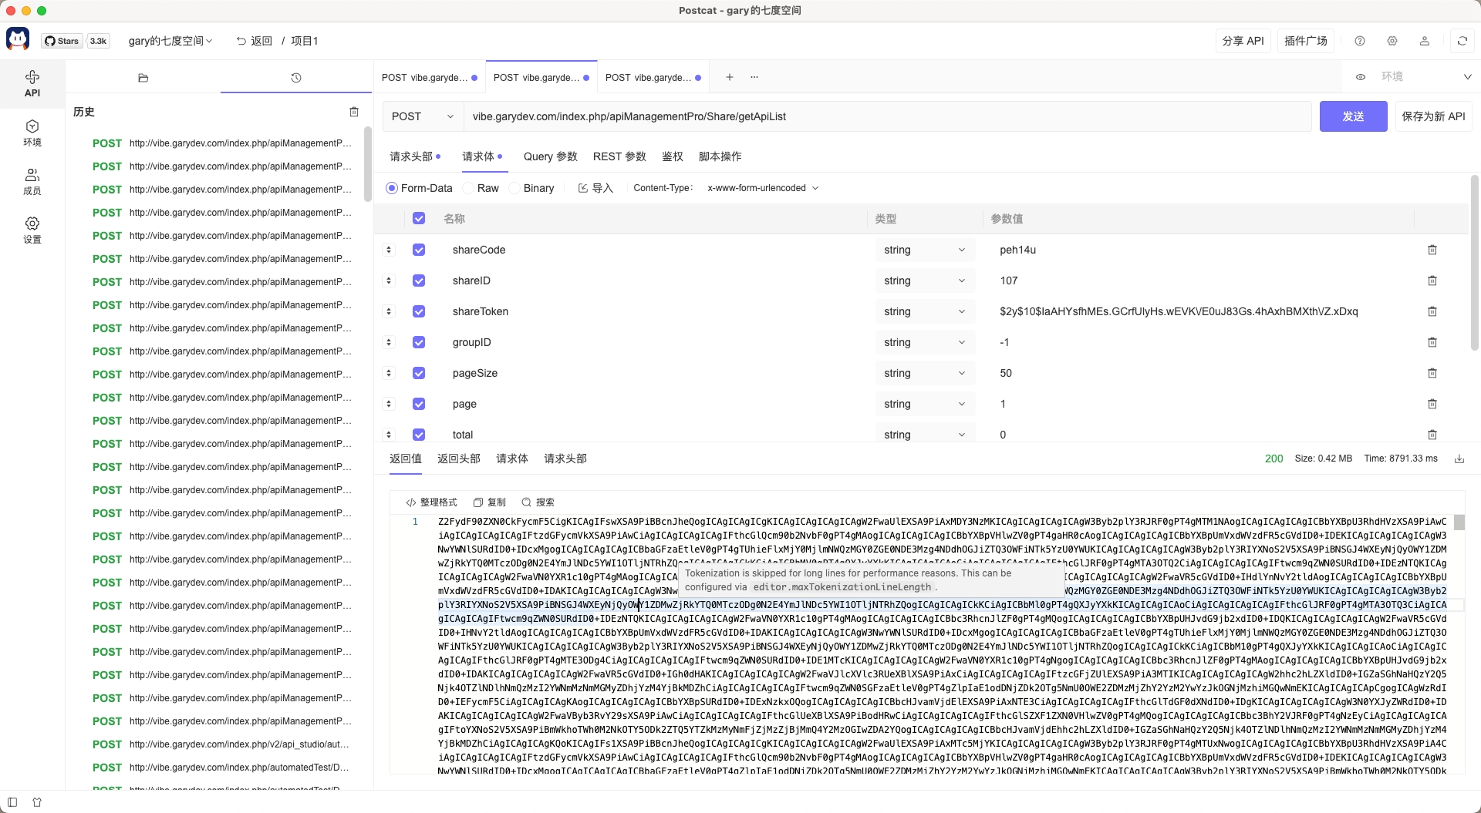Click the 保存为新 API button
The height and width of the screenshot is (813, 1481).
pyautogui.click(x=1433, y=116)
